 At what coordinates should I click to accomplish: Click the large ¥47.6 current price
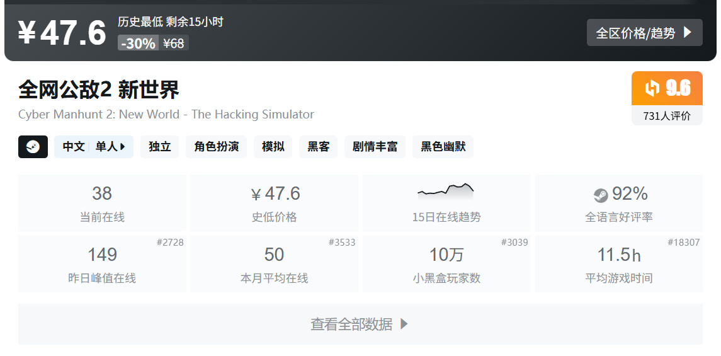click(62, 33)
